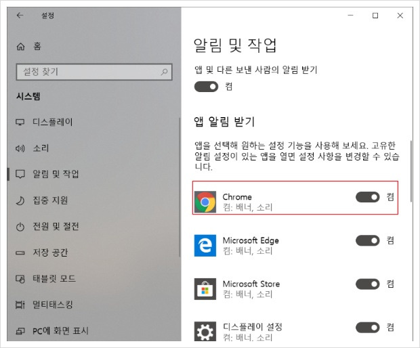Open 멀티태스킹 settings

[53, 305]
